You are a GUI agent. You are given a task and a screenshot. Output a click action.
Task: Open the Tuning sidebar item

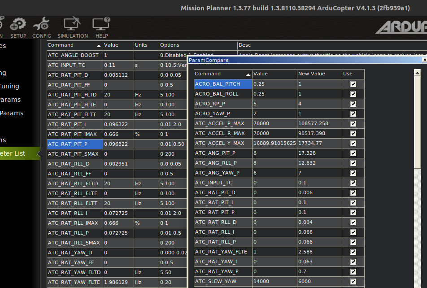pos(9,87)
